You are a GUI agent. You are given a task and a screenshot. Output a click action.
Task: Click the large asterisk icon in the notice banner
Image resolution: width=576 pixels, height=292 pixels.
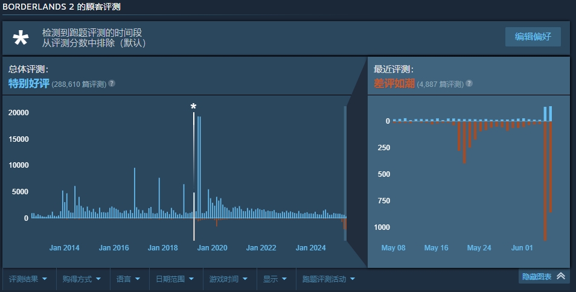(x=21, y=38)
